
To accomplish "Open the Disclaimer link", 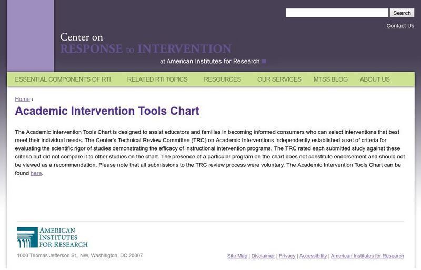I will point(263,256).
